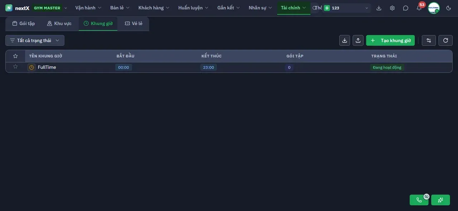Open the user profile avatar

[434, 8]
